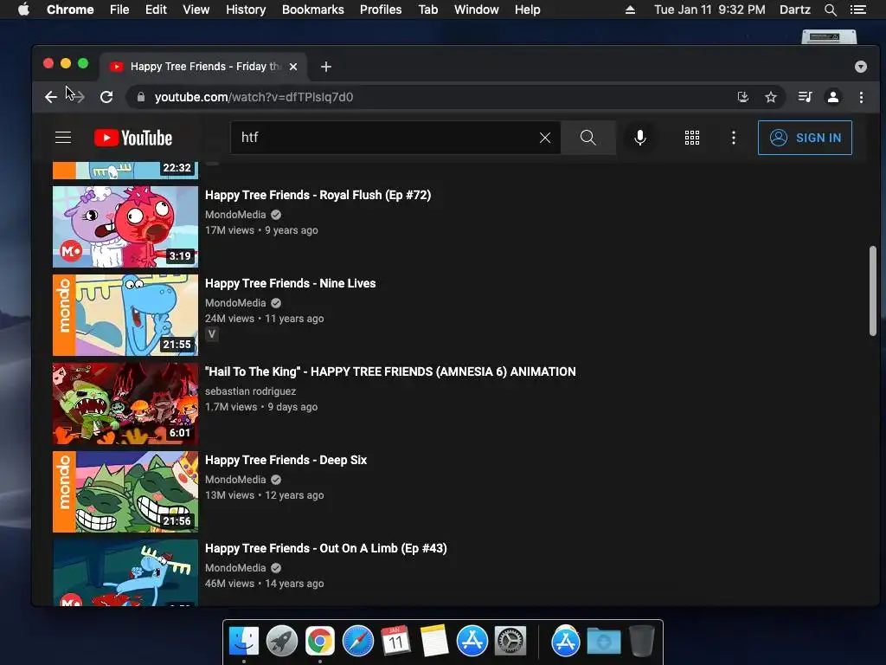Open Happy Tree Friends - Nine Lives title

pos(290,283)
